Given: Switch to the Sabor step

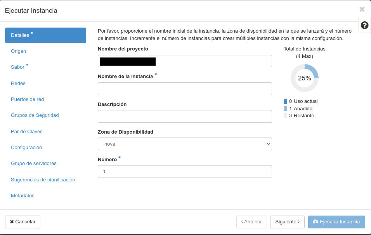Looking at the screenshot, I should [17, 67].
